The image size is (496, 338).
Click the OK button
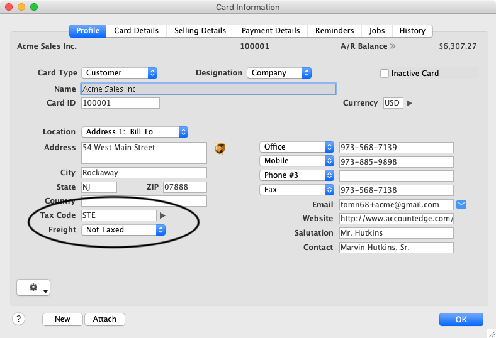click(461, 319)
